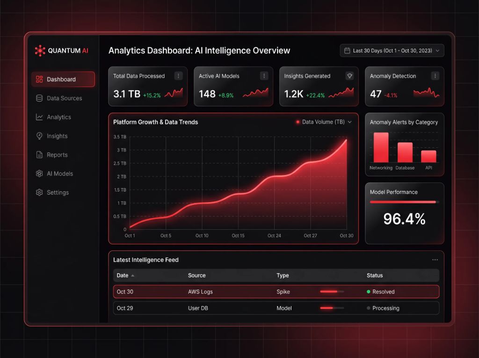Click the Insights lightbulb icon in sidebar
The height and width of the screenshot is (358, 479).
point(39,136)
